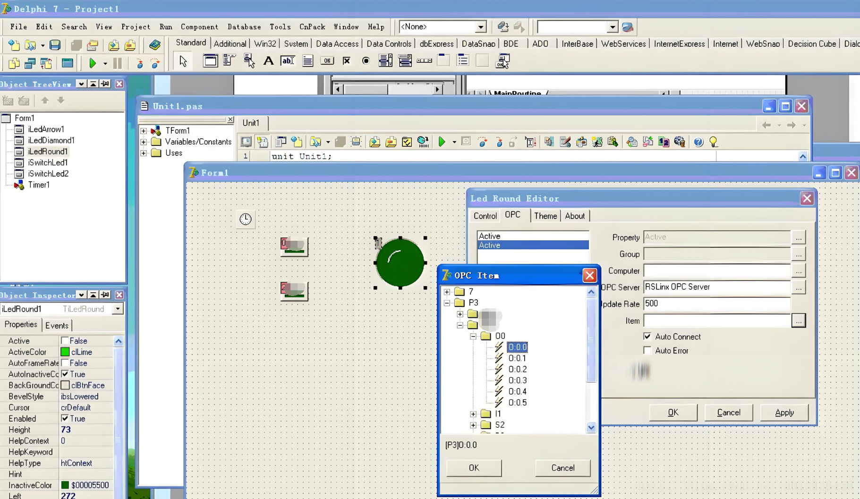Select the Button component (OK icon)
Viewport: 860px width, 499px height.
pyautogui.click(x=327, y=60)
